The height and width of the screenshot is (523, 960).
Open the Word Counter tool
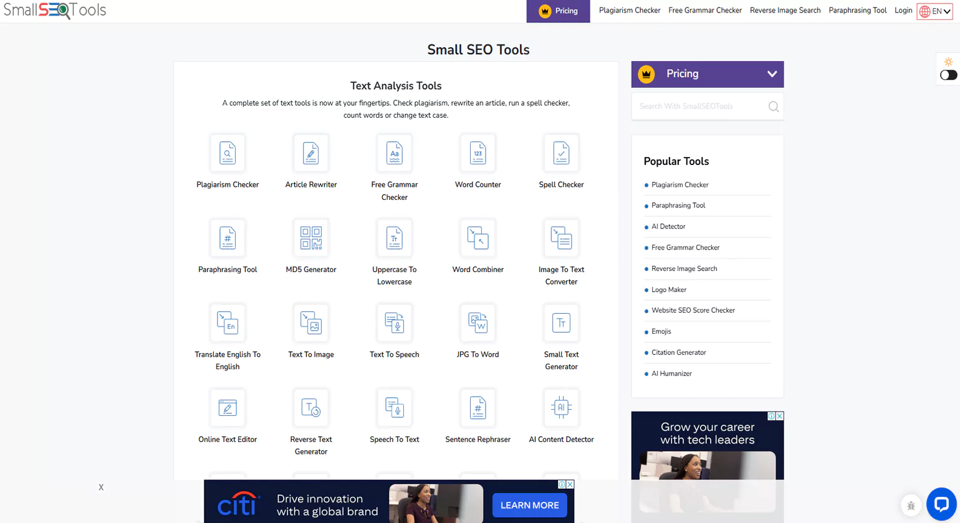pos(478,153)
